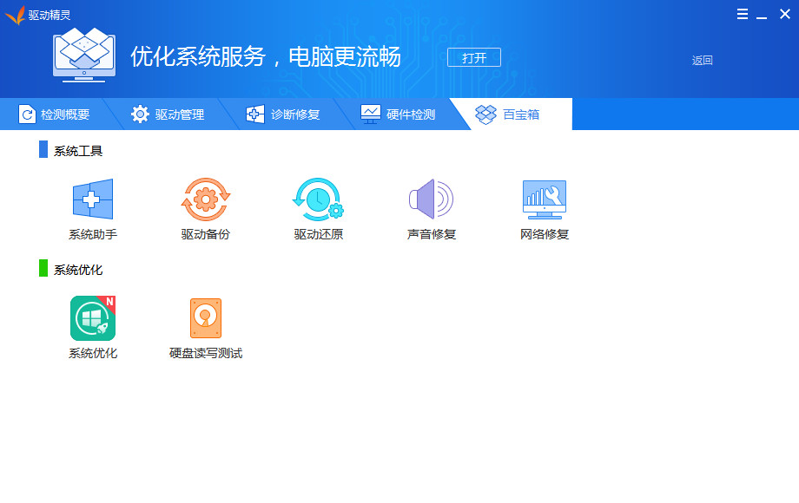799x503 pixels.
Task: Click the 系统工具 section heading
Action: (x=78, y=151)
